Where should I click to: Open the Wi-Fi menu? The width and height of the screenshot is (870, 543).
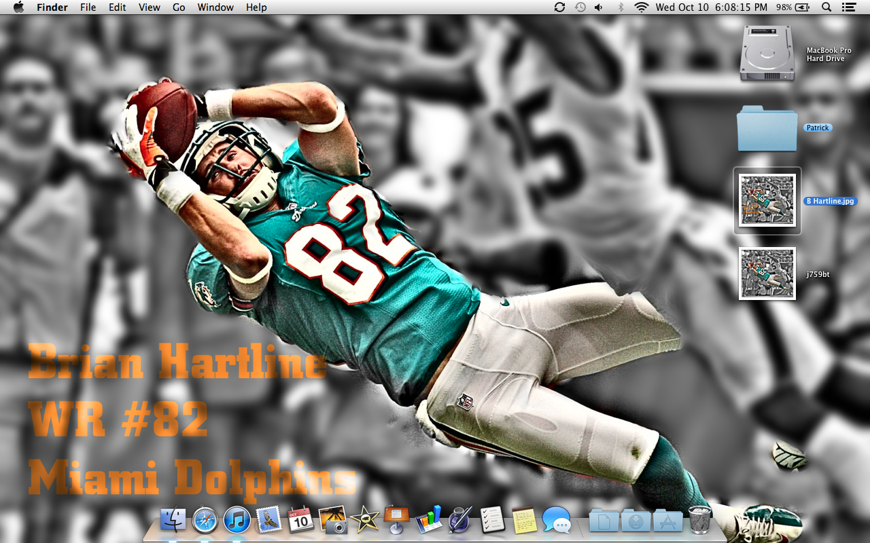[641, 7]
